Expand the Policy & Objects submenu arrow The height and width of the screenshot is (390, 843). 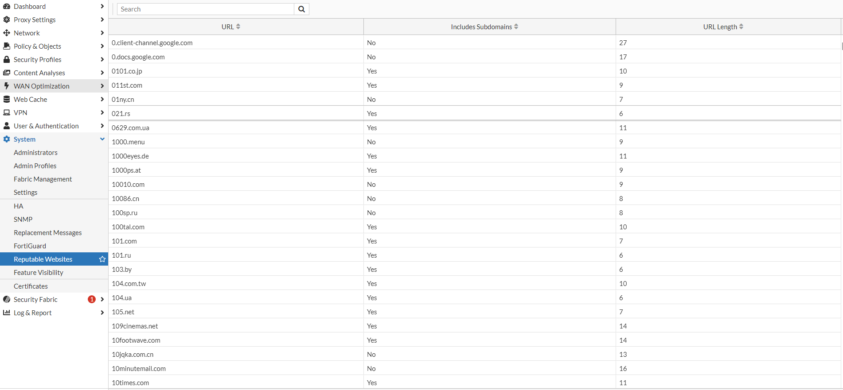102,46
